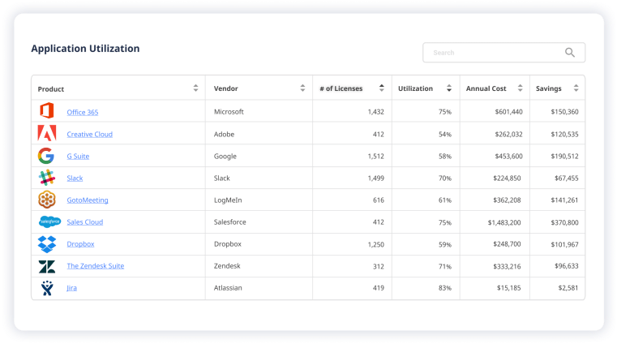Sort table by Product column arrow
Image resolution: width=617 pixels, height=344 pixels.
pyautogui.click(x=195, y=88)
